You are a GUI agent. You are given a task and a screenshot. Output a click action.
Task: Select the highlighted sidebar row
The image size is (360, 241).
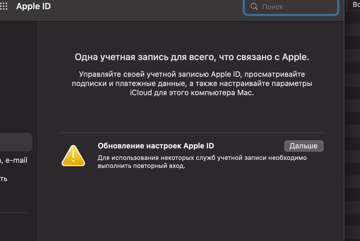[16, 142]
